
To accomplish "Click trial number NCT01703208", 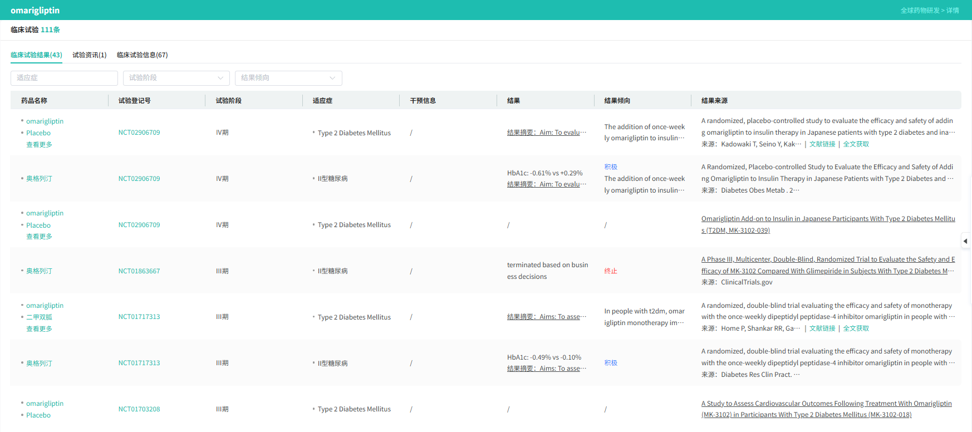I will (139, 409).
